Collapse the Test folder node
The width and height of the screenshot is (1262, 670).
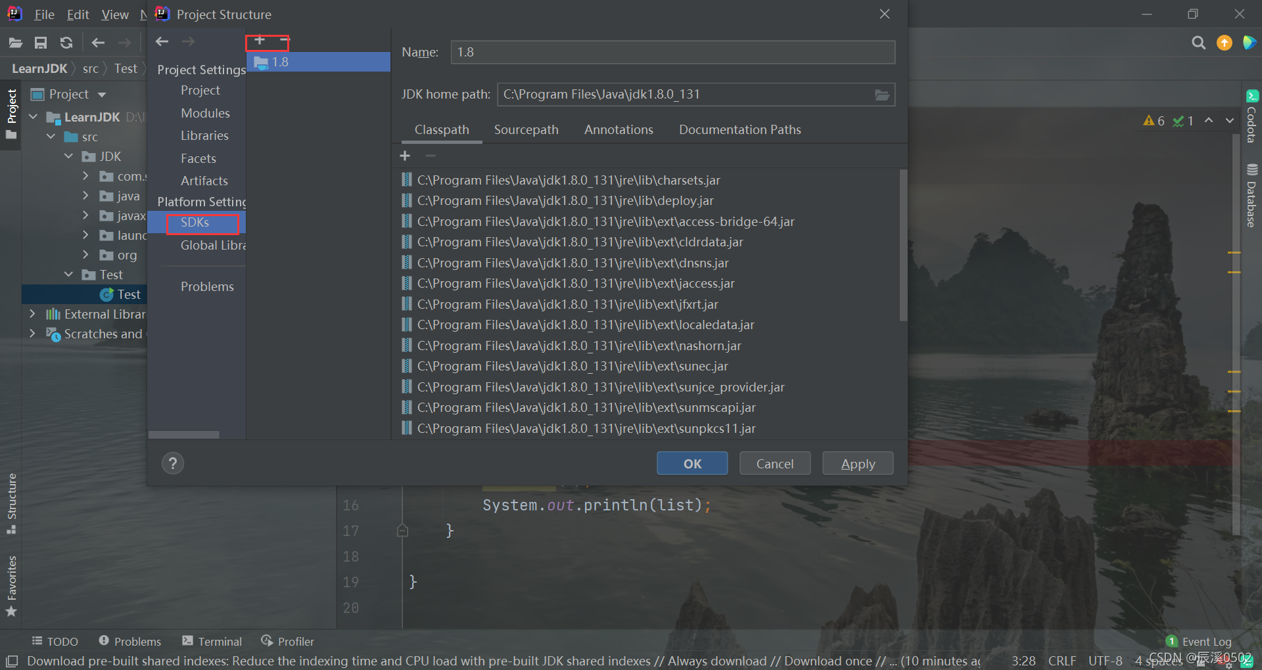(x=69, y=275)
